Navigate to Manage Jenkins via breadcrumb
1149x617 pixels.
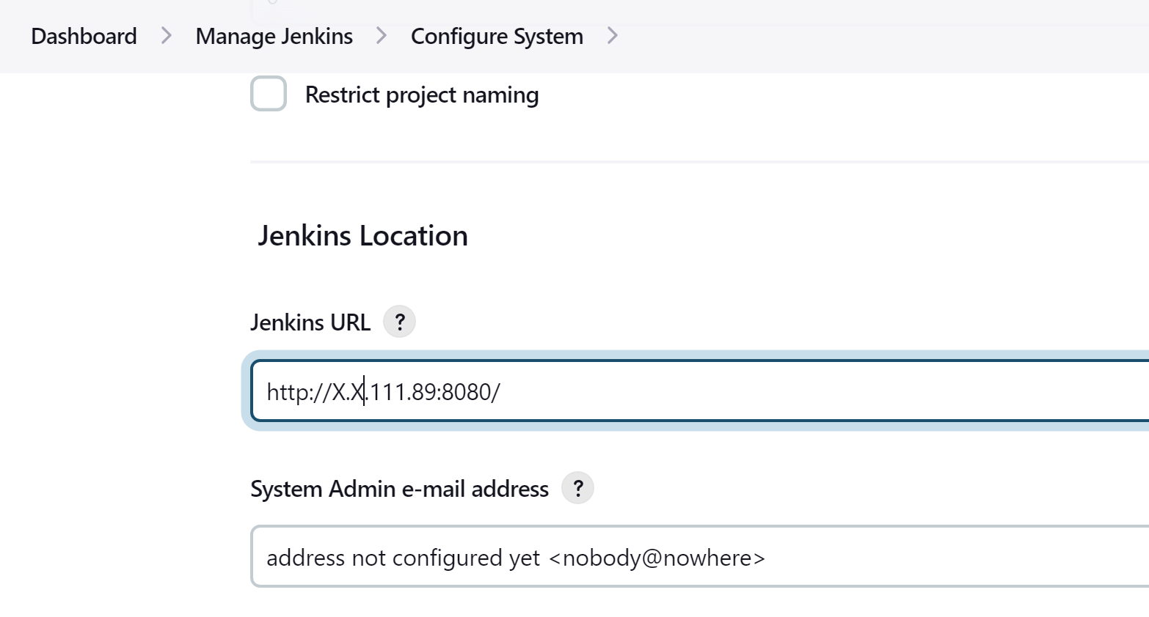(273, 35)
